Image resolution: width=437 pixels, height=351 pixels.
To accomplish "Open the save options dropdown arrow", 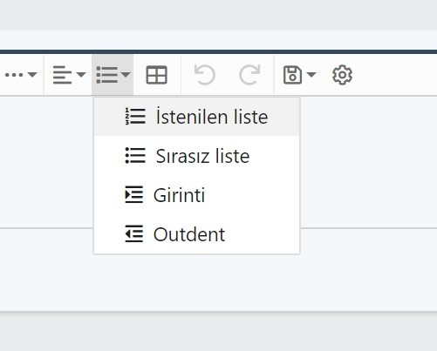I will point(311,75).
